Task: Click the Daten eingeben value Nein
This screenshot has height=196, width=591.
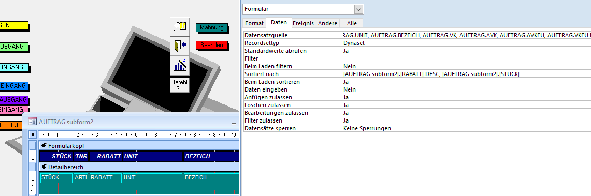Action: (467, 89)
